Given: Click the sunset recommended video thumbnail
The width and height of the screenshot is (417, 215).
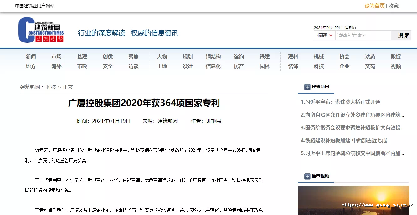Looking at the screenshot, I should coord(353,200).
